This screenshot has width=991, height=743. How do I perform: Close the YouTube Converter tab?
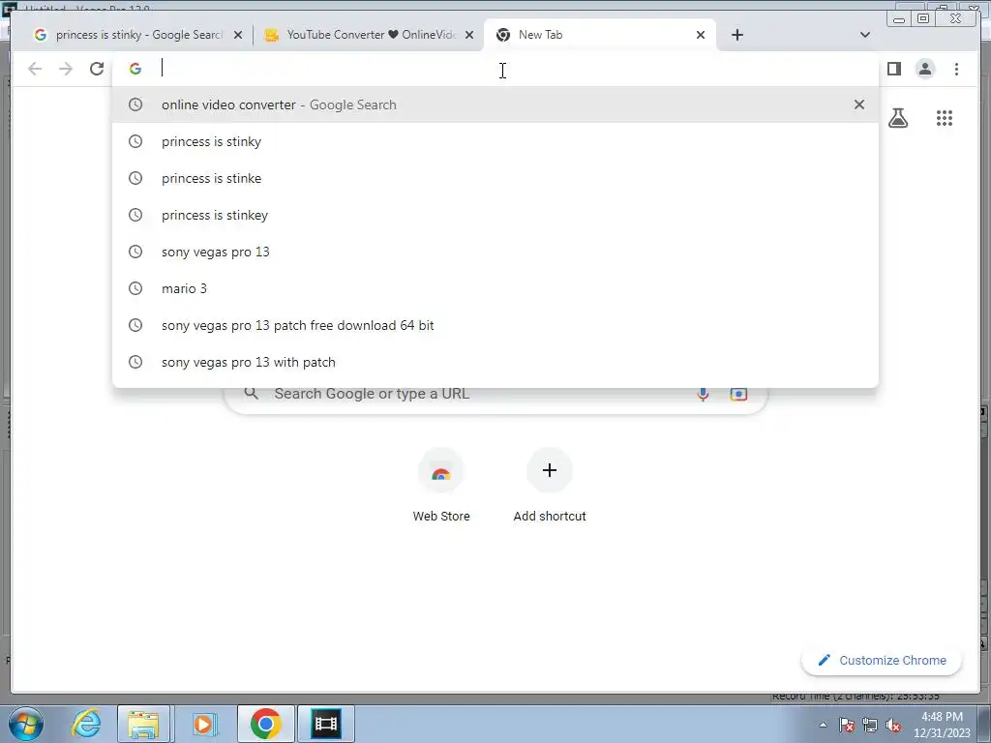469,35
